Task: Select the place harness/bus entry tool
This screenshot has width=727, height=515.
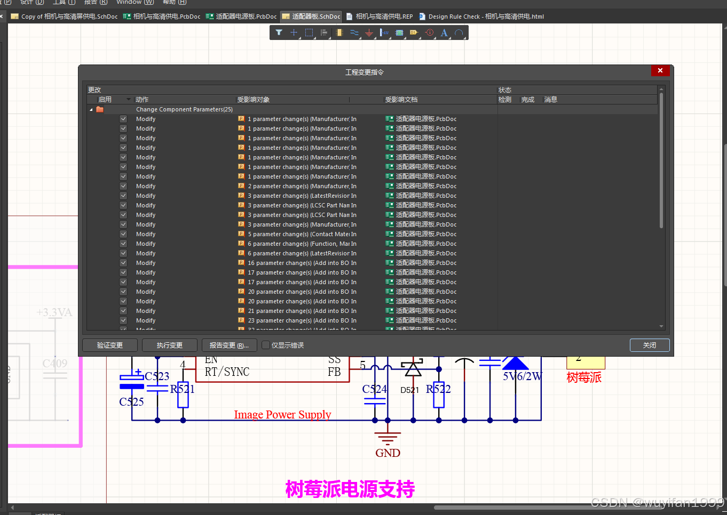Action: point(384,33)
